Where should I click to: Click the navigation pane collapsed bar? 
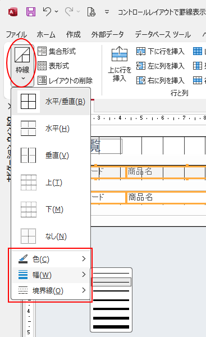coord(9,149)
